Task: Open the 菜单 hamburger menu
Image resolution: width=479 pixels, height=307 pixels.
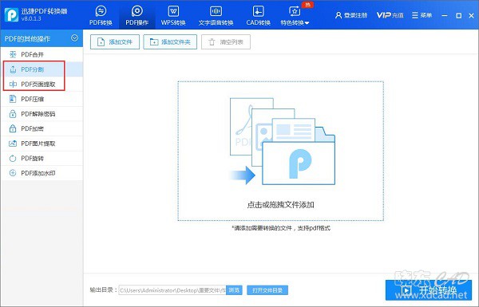Action: tap(422, 15)
